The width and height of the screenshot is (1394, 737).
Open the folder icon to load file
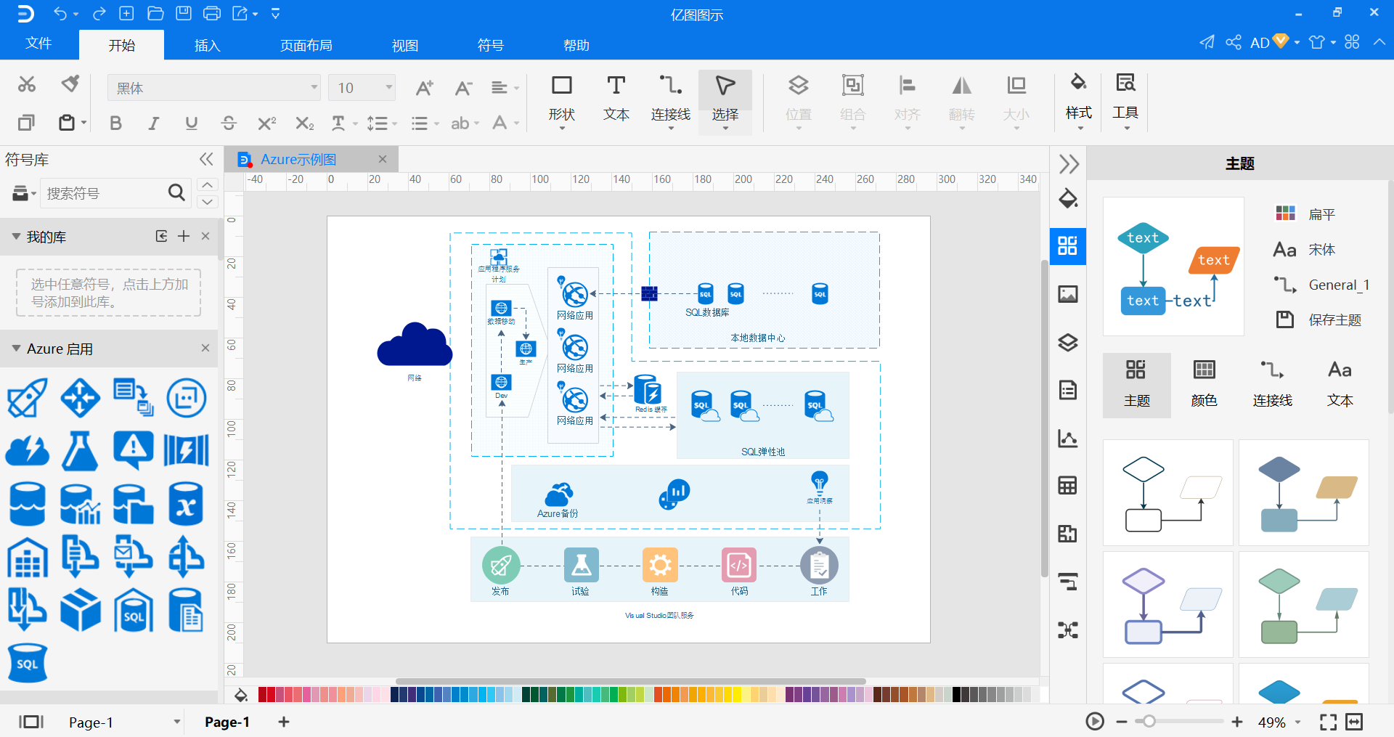155,13
